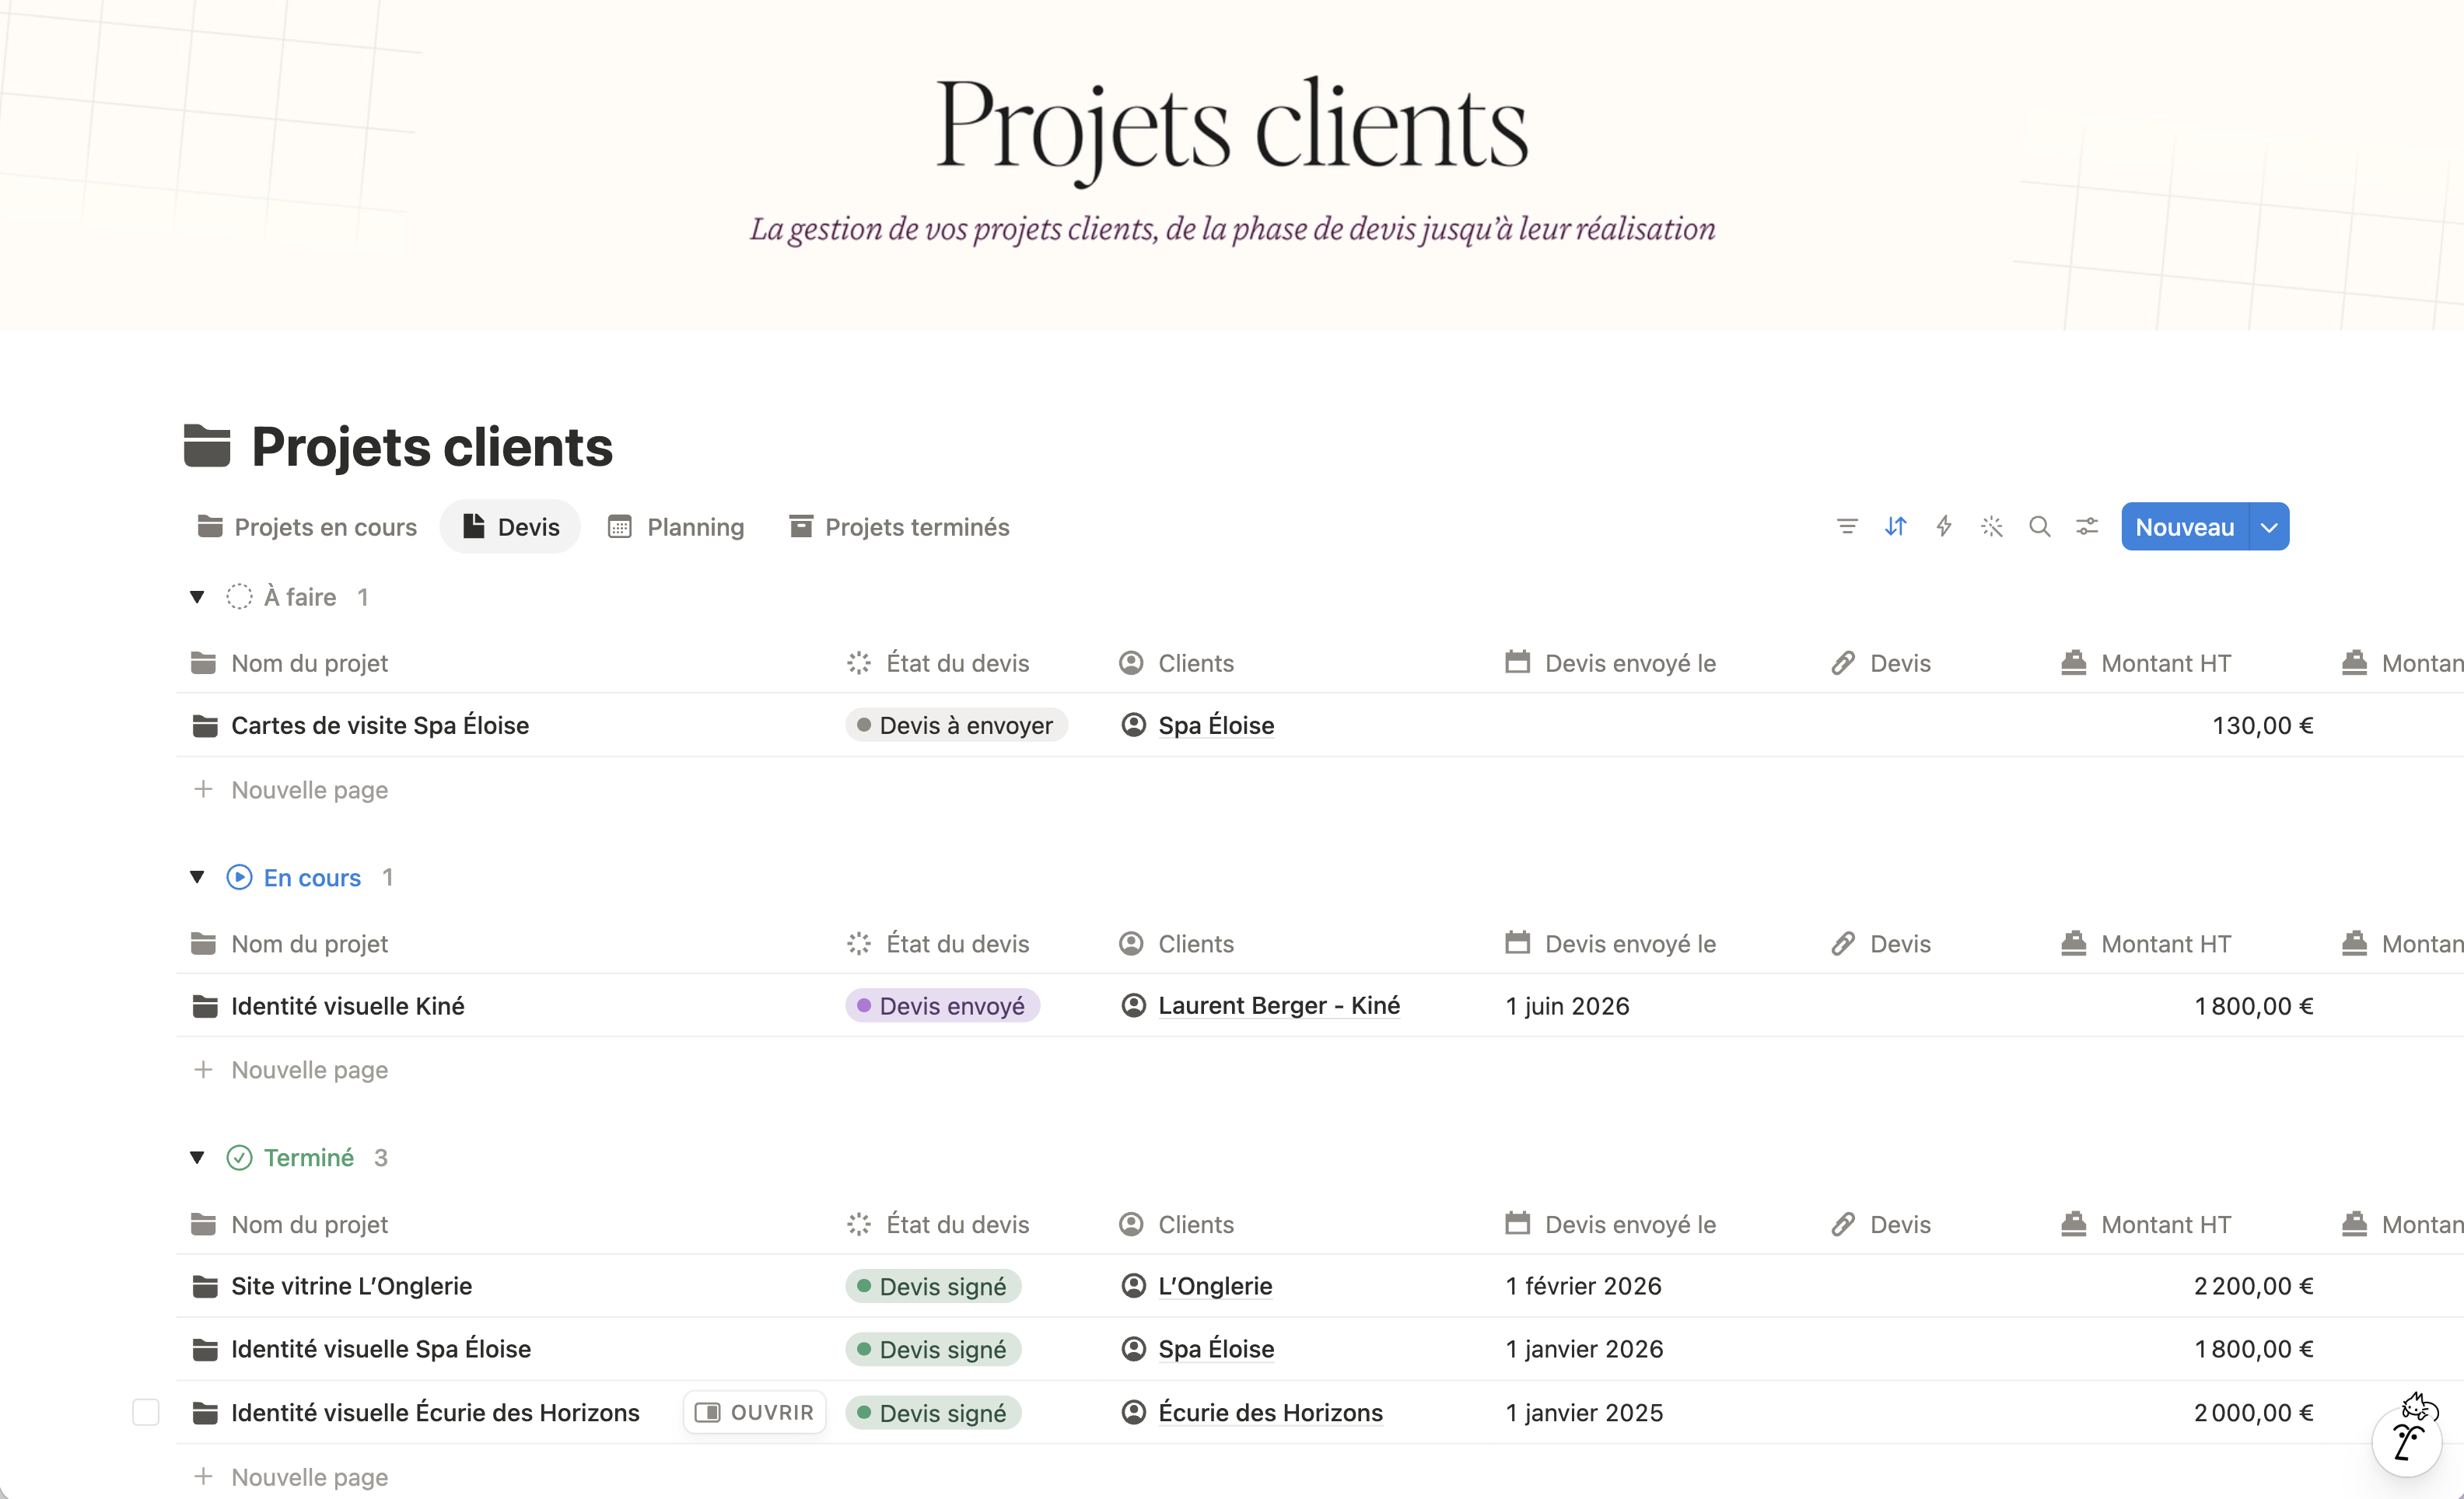Click the plus icon under Écurie des Horizons row

point(203,1476)
